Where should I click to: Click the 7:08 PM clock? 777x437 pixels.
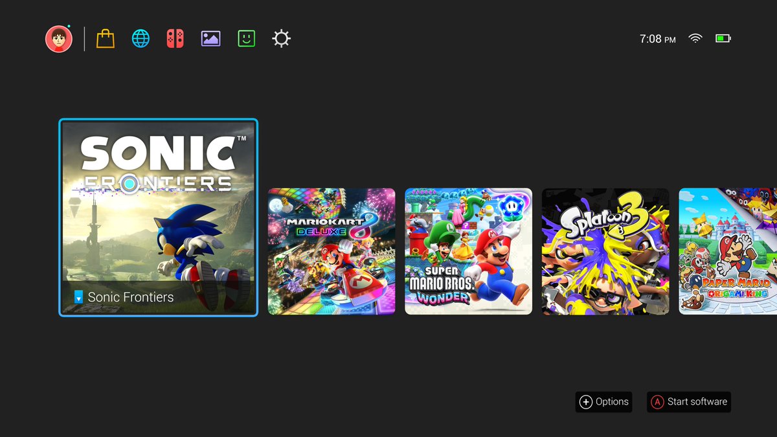657,39
